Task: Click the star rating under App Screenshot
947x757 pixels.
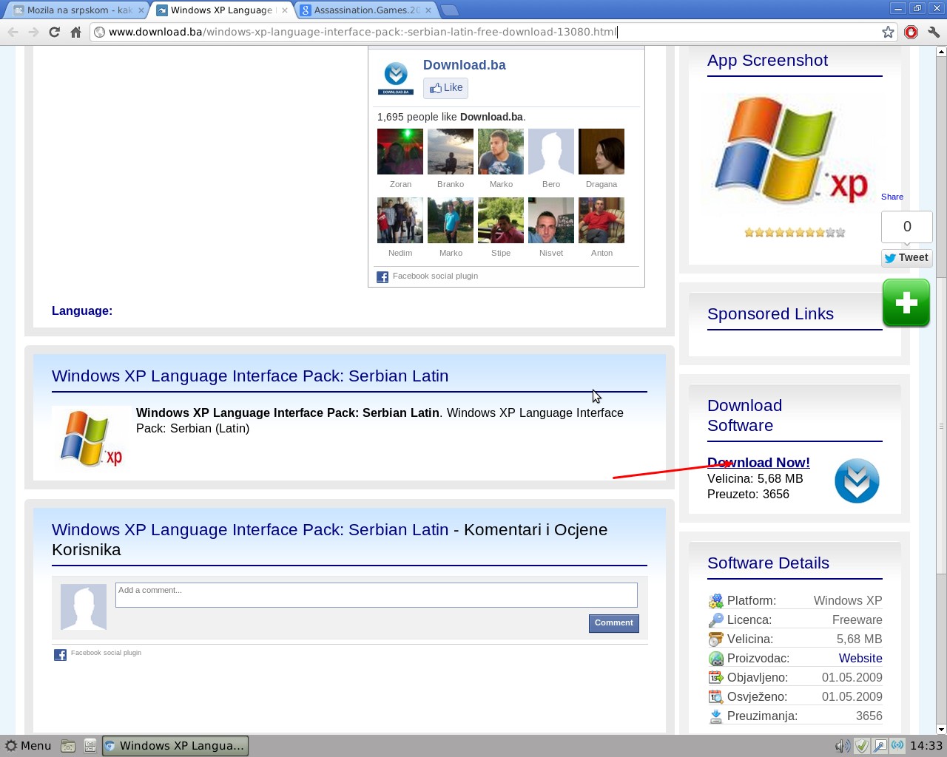Action: 795,233
